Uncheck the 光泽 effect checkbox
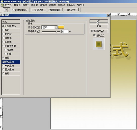Image resolution: width=137 pixels, height=130 pixels. 4,58
